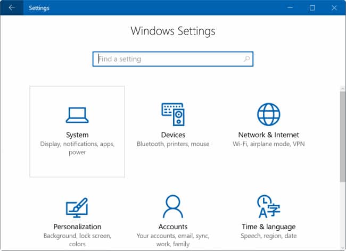
Task: Click the Settings title text in title bar
Action: (x=39, y=8)
